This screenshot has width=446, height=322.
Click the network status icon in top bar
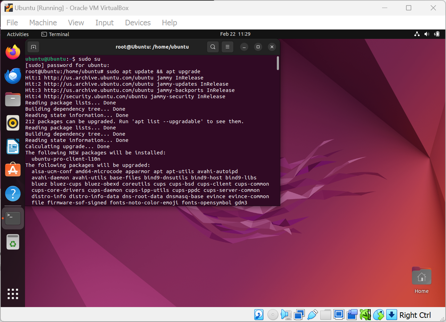click(417, 34)
